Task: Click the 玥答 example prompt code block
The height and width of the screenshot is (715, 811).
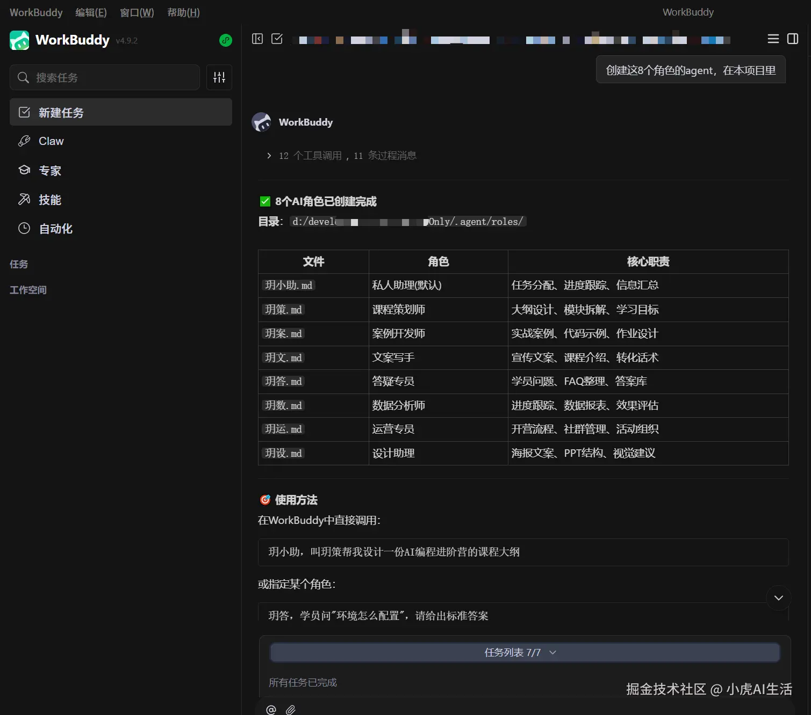Action: tap(523, 612)
